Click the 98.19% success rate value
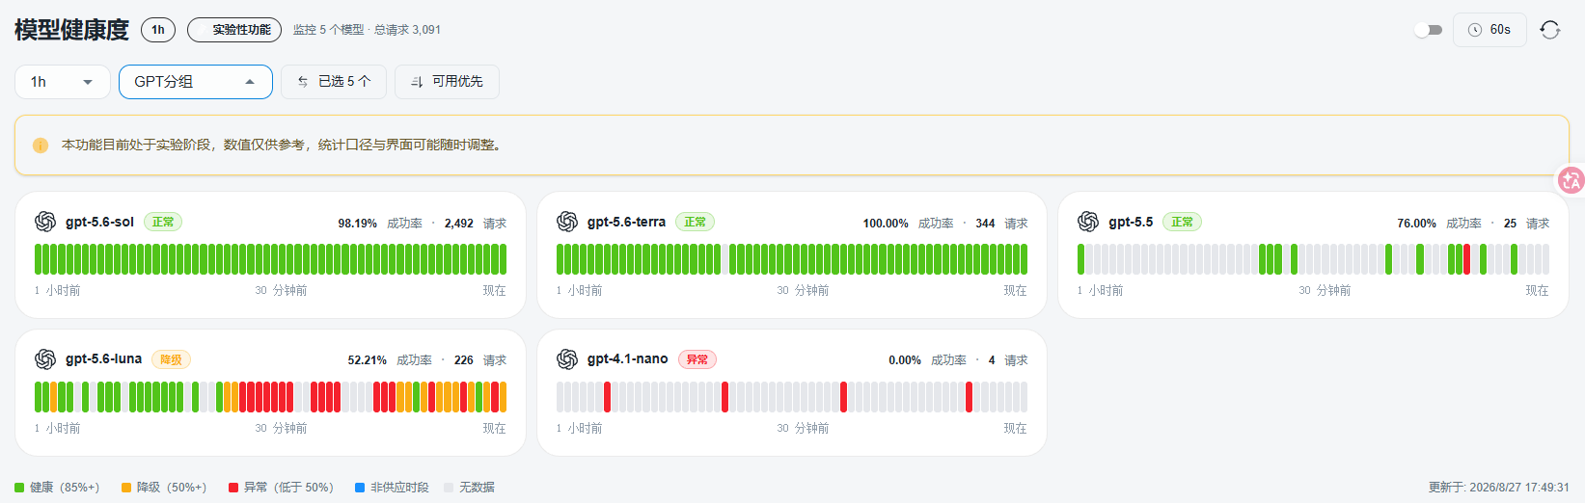 click(357, 224)
